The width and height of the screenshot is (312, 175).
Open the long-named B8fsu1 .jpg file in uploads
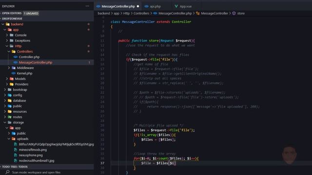click(56, 144)
